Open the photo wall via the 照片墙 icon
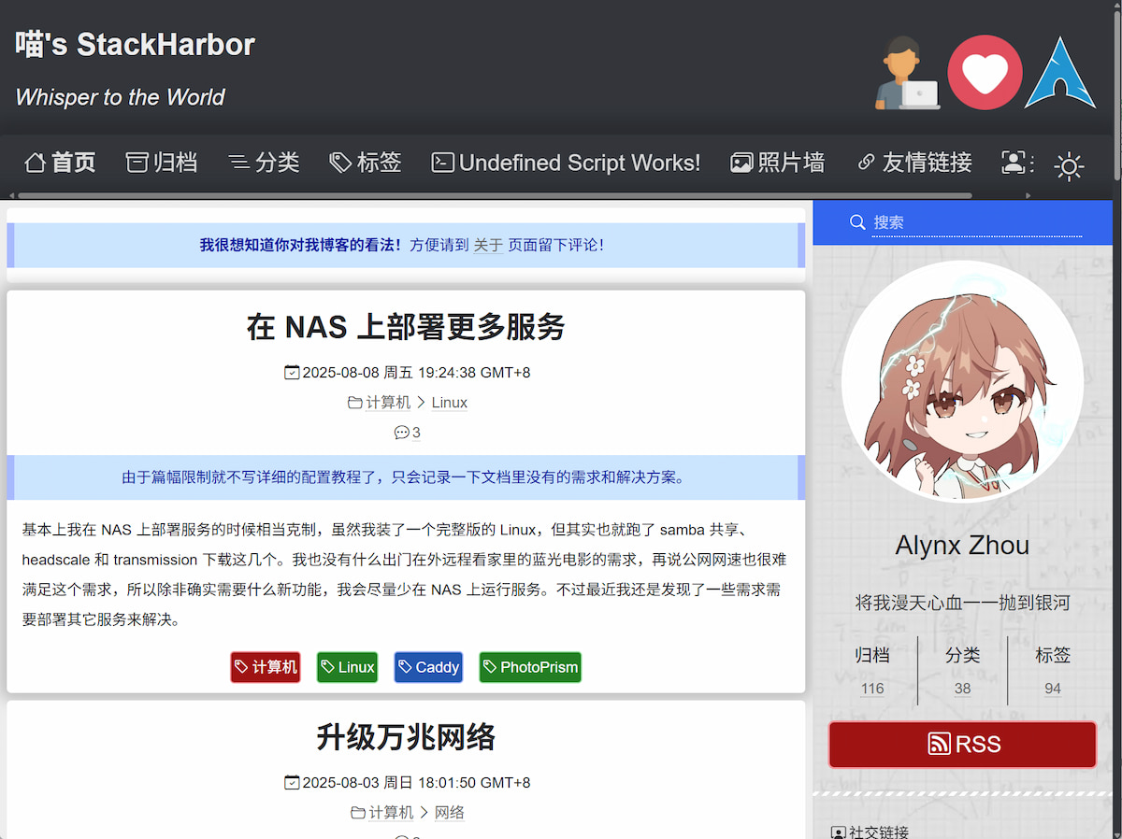Viewport: 1122px width, 839px height. tap(741, 162)
